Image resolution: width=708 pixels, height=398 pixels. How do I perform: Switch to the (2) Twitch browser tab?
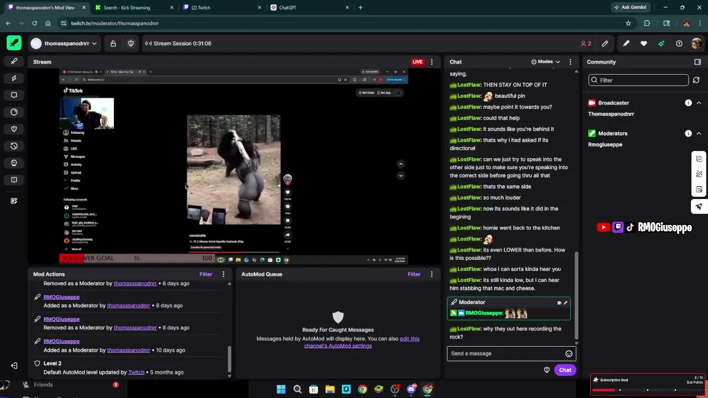(221, 8)
